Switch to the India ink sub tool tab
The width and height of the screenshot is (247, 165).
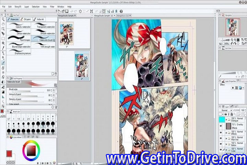(x=39, y=19)
